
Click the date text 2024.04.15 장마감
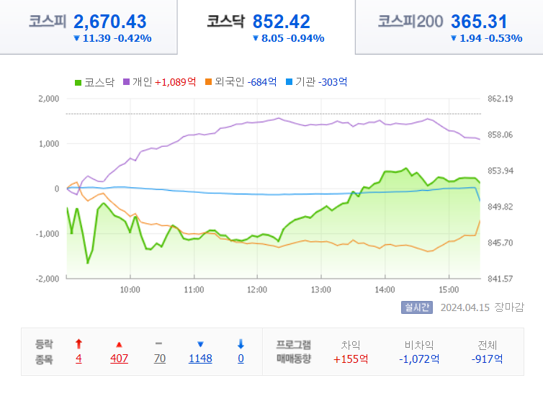coord(482,307)
